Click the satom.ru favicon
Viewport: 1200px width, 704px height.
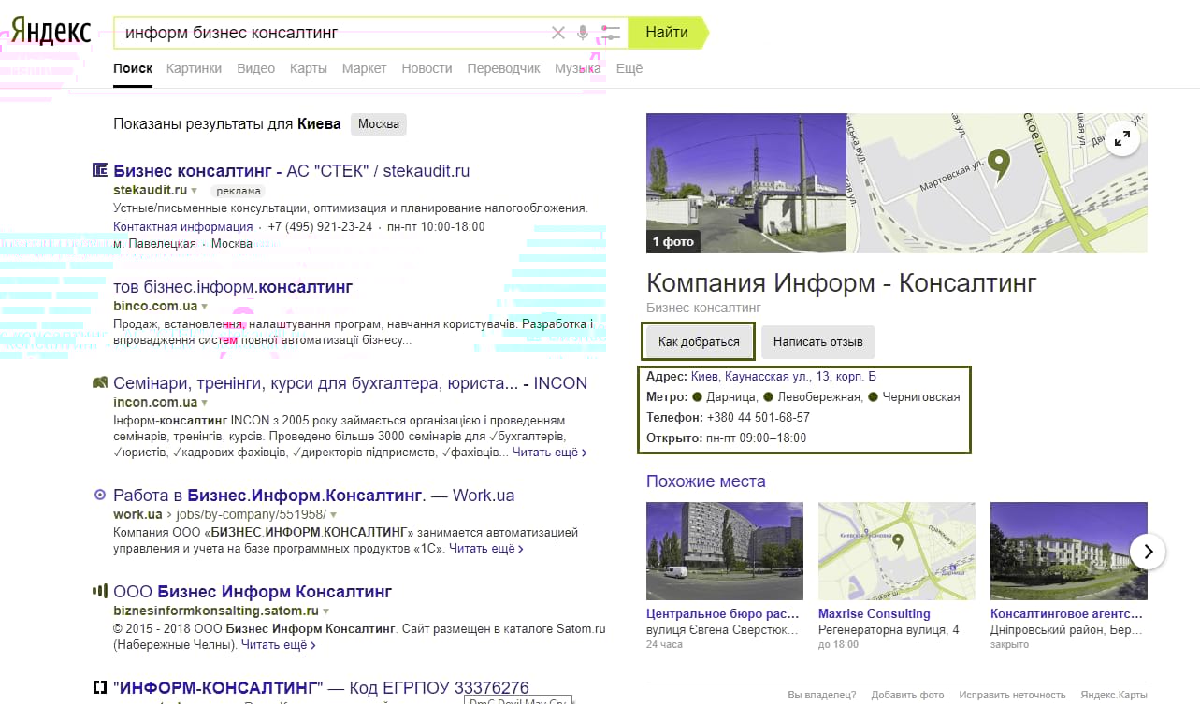click(100, 592)
